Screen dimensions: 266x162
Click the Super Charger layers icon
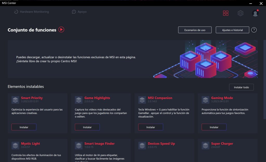click(205, 145)
